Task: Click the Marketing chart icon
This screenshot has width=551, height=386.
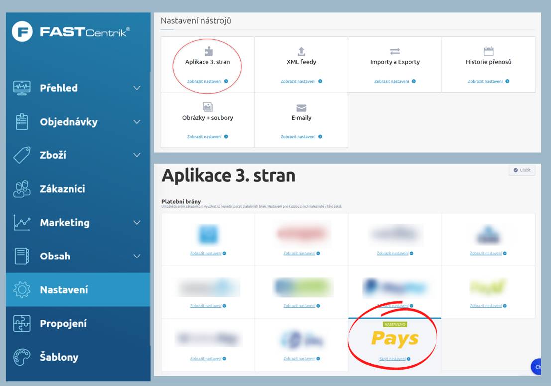Action: pos(22,223)
